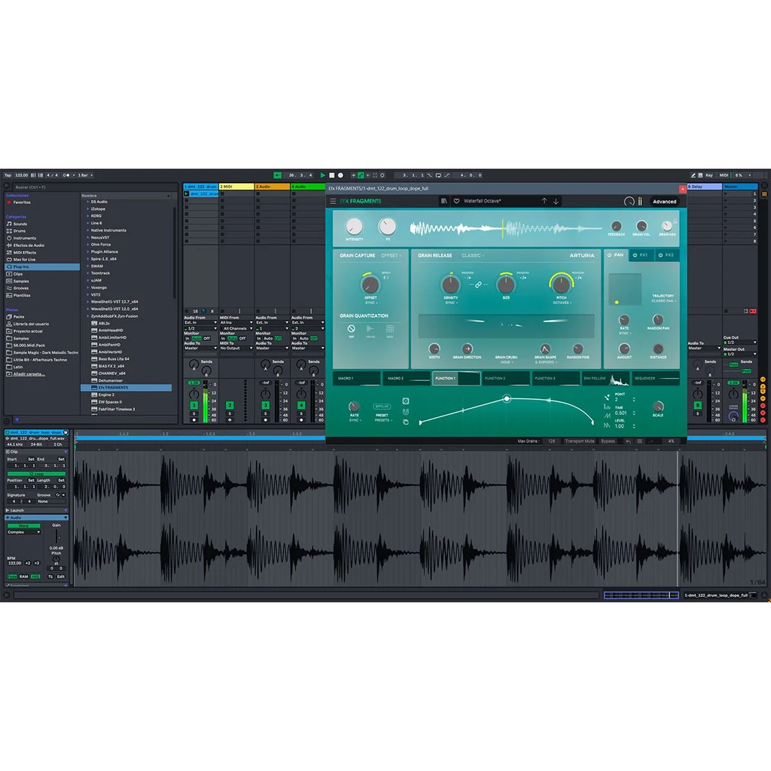Viewport: 771px width, 771px height.
Task: Click the function randomize dice icon
Action: tap(406, 401)
